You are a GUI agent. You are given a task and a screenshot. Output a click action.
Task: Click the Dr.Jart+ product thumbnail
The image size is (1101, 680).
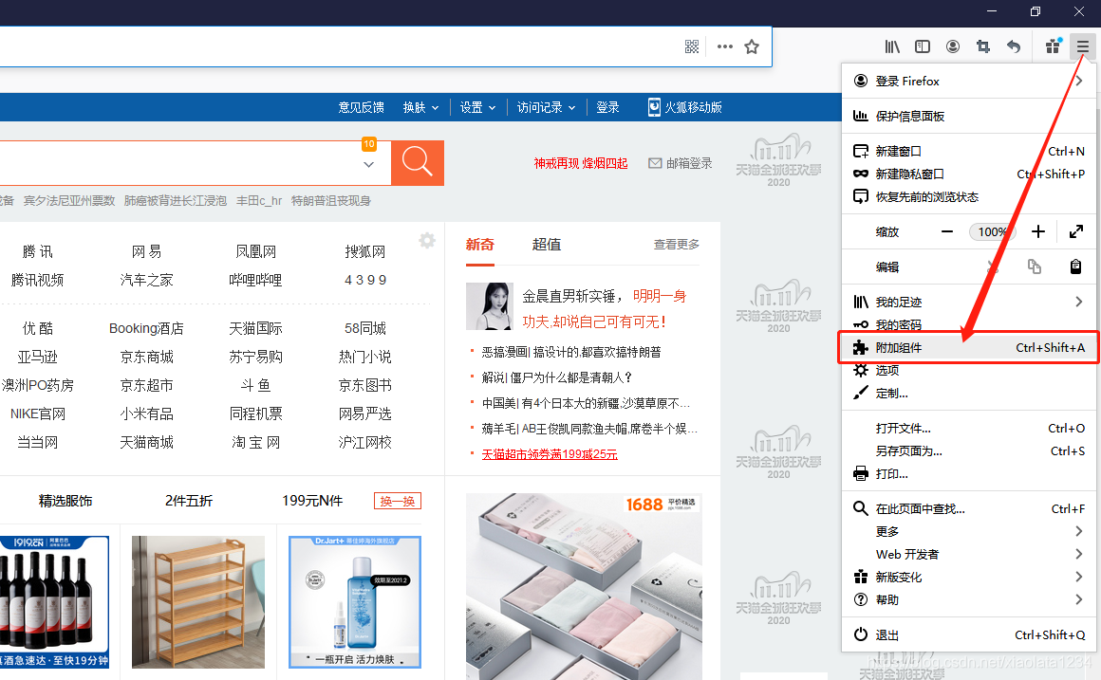[355, 602]
